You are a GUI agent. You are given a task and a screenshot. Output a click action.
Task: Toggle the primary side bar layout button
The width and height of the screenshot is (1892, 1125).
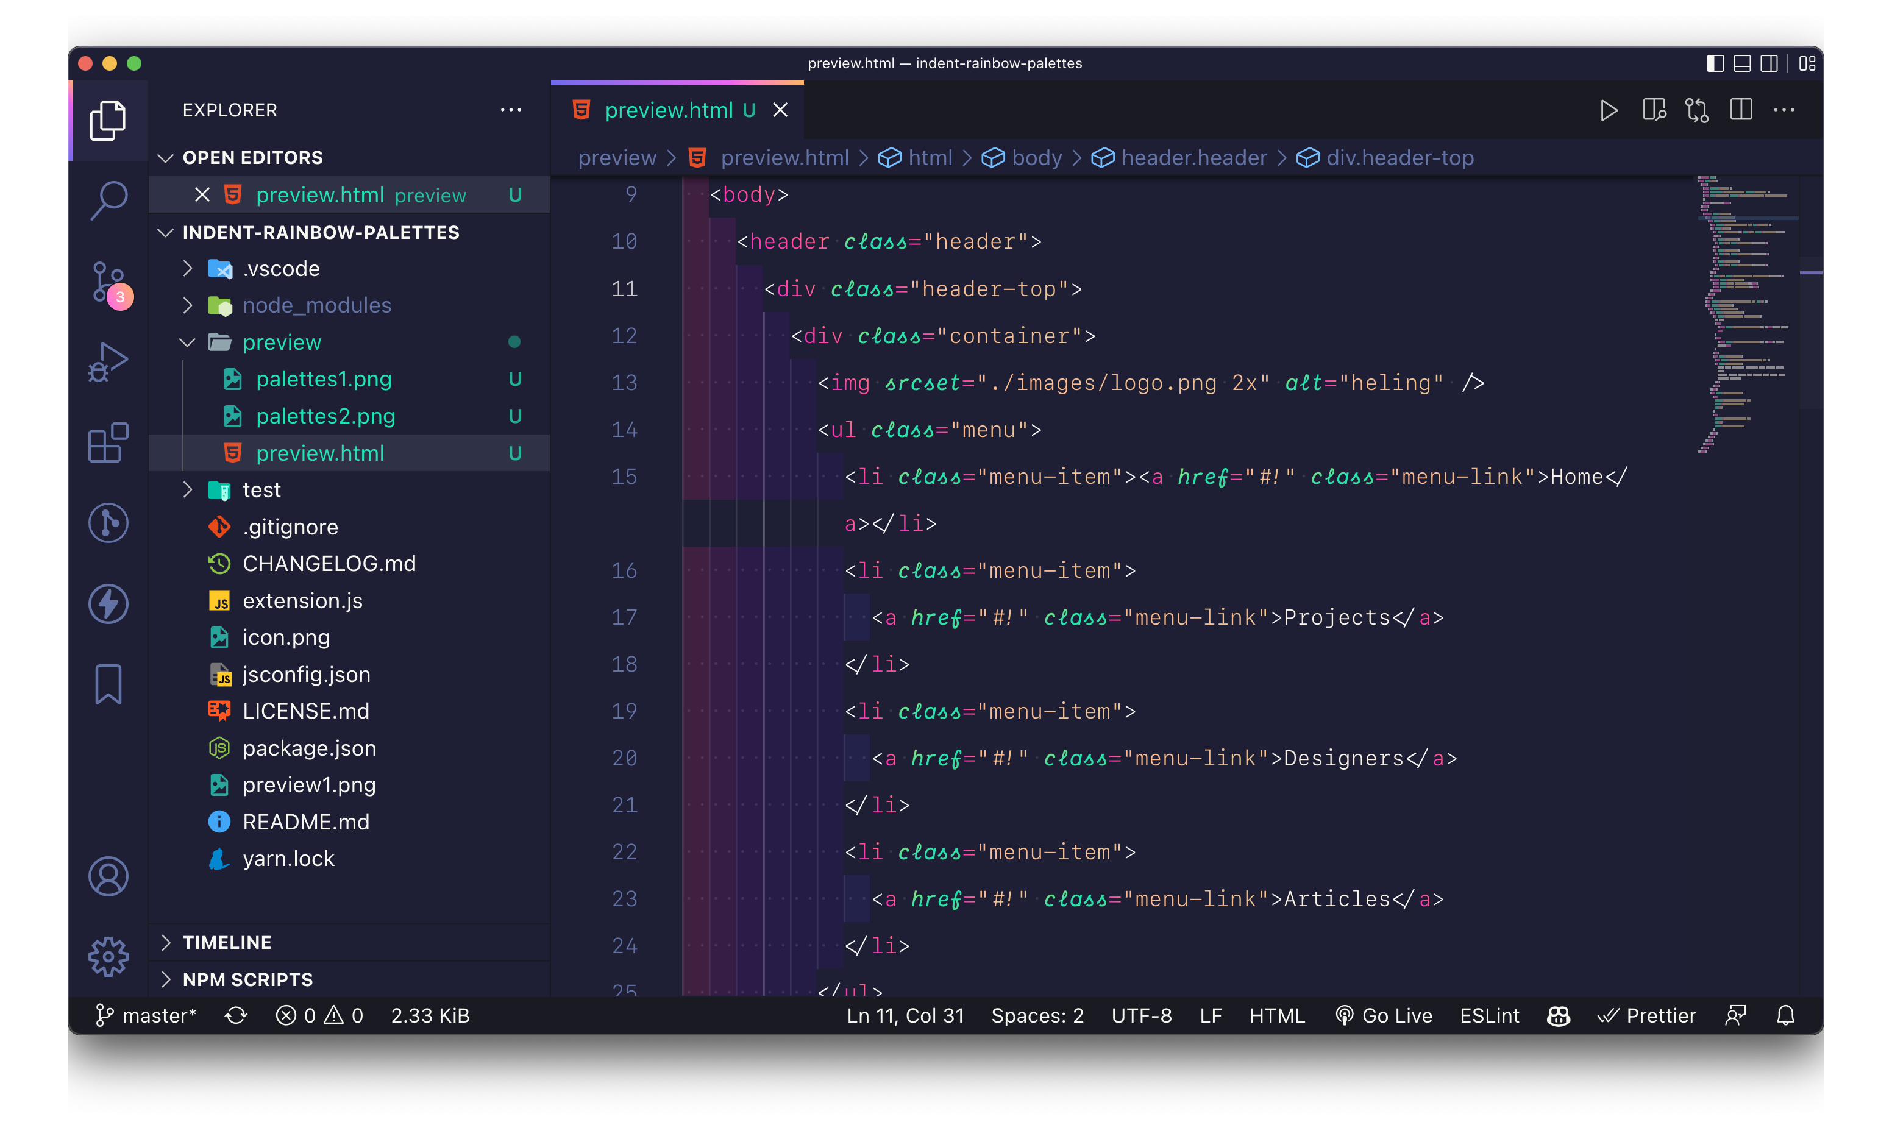(x=1715, y=63)
